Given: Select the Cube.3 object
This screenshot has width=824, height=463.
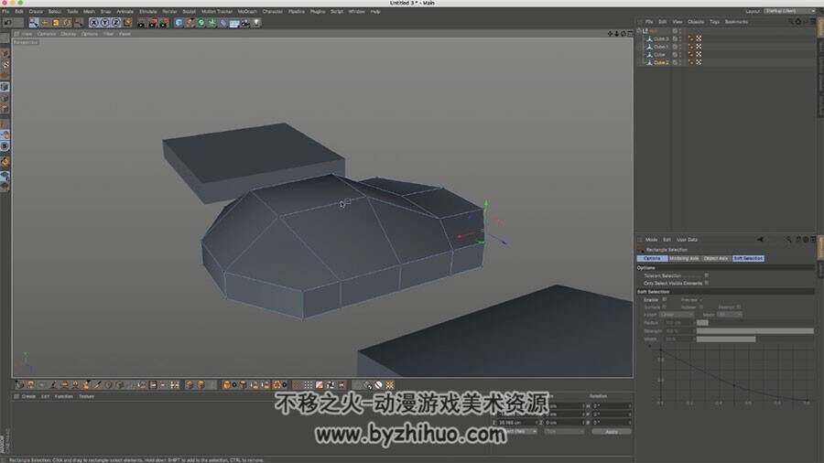Looking at the screenshot, I should (x=661, y=38).
